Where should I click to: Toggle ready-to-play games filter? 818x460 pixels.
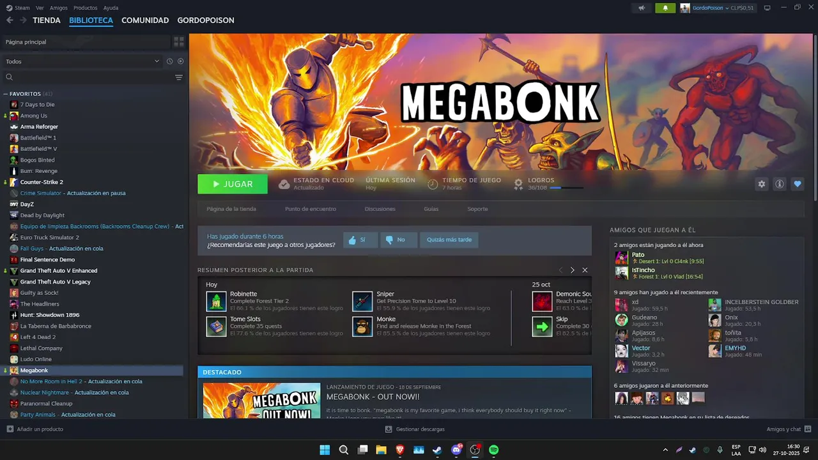tap(180, 61)
